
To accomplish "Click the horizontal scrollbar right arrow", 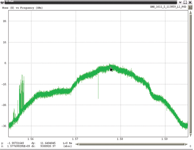I will 186,144.
